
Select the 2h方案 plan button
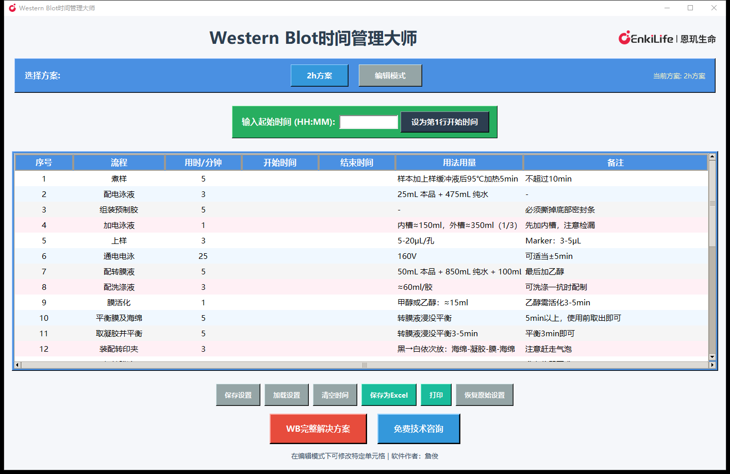tap(320, 75)
